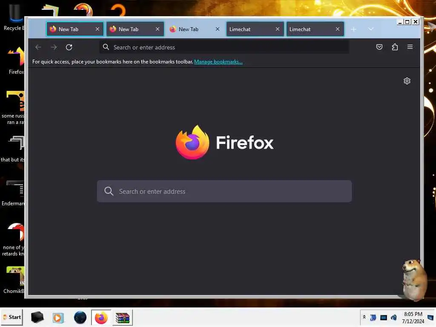The image size is (436, 327).
Task: Open the clock showing 8:05 PM
Action: click(413, 318)
